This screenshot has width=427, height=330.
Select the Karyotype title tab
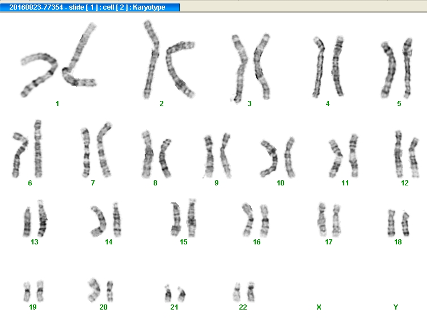[90, 7]
